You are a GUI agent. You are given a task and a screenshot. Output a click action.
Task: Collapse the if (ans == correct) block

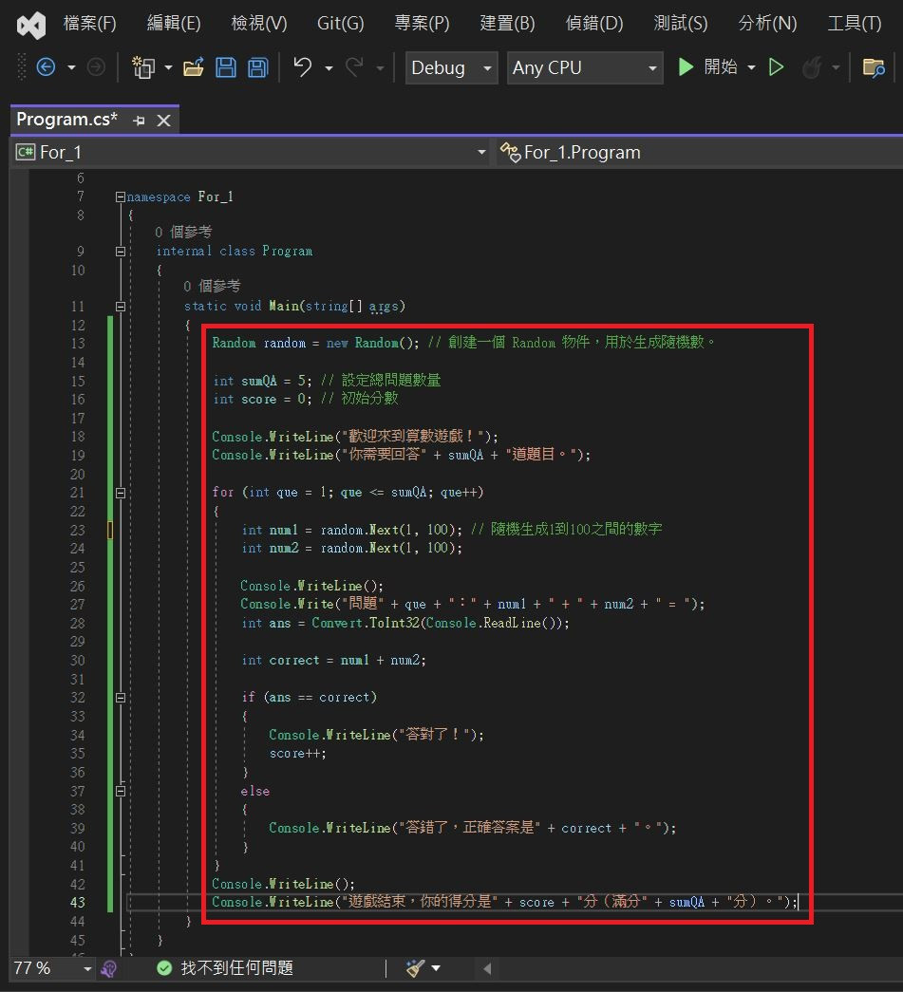coord(121,697)
